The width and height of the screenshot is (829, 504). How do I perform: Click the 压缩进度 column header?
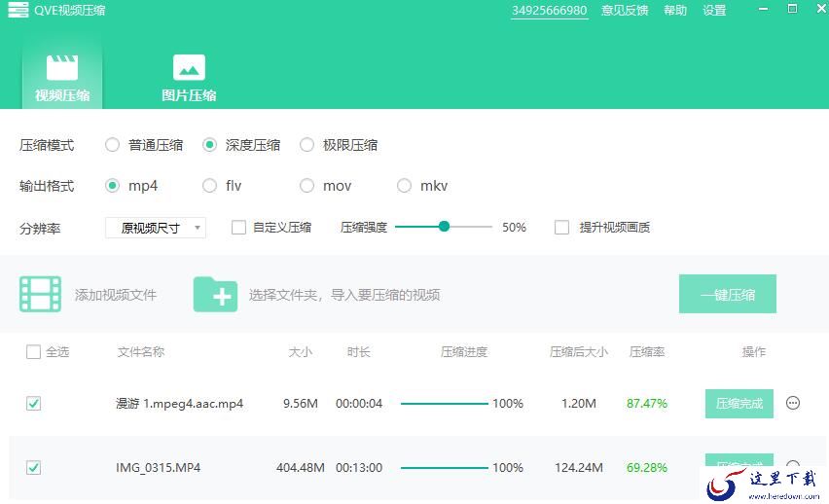[464, 351]
